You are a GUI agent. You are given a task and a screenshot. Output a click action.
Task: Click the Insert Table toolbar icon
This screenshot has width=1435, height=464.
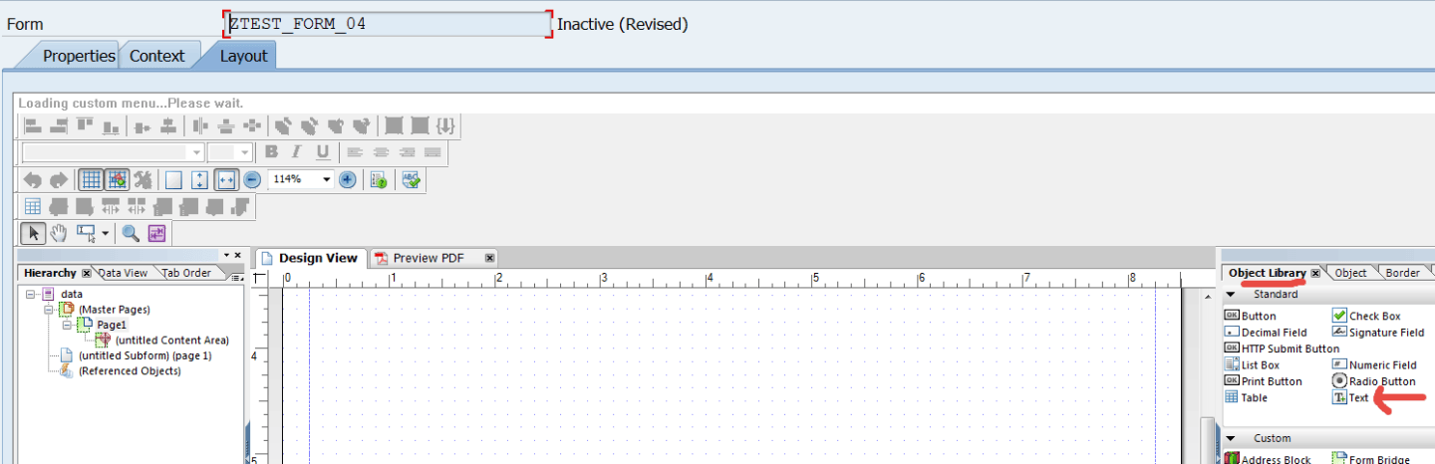(33, 207)
